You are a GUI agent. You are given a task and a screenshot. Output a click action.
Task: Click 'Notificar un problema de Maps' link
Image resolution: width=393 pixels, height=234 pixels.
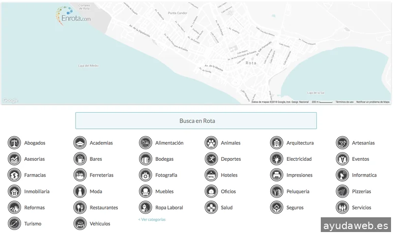click(x=373, y=102)
